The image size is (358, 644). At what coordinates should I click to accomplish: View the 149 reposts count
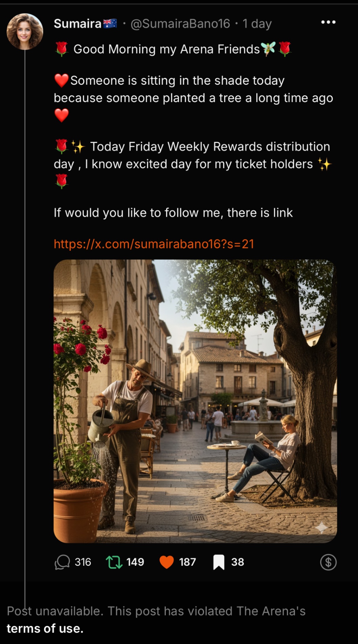[x=135, y=562]
